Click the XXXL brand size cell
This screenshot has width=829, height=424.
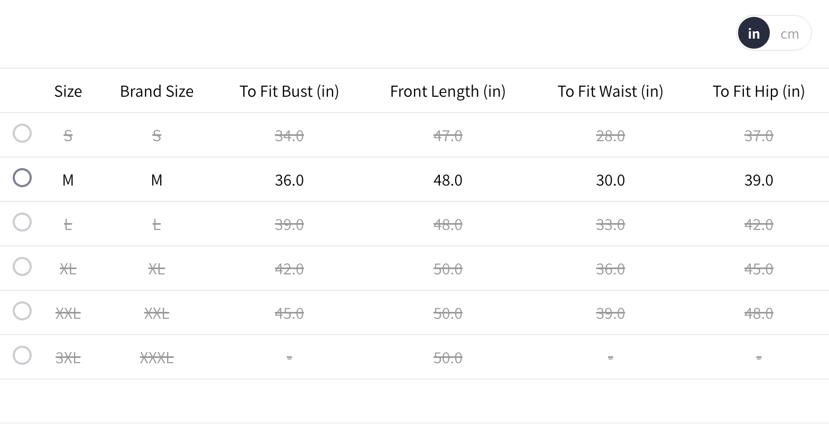coord(156,358)
